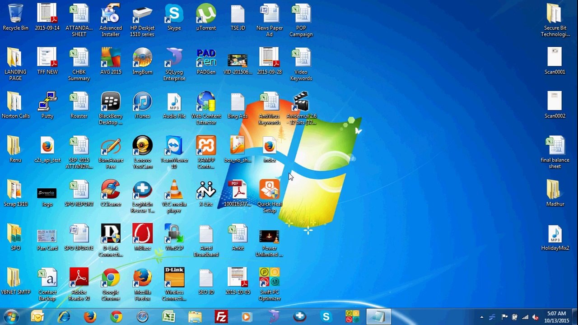Open the final balance sheet file
Screen dimensions: 578x325
(x=555, y=153)
